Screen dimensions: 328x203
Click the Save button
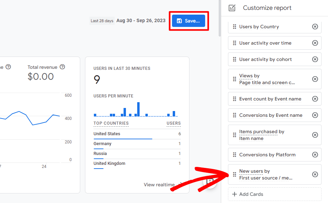pyautogui.click(x=188, y=21)
